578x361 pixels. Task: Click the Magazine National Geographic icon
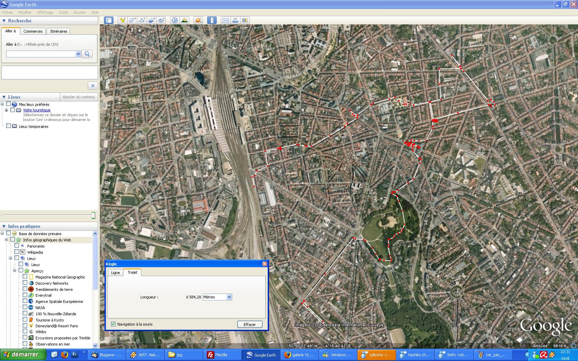[x=31, y=277]
